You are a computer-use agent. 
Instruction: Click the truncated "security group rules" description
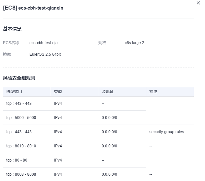(169, 132)
